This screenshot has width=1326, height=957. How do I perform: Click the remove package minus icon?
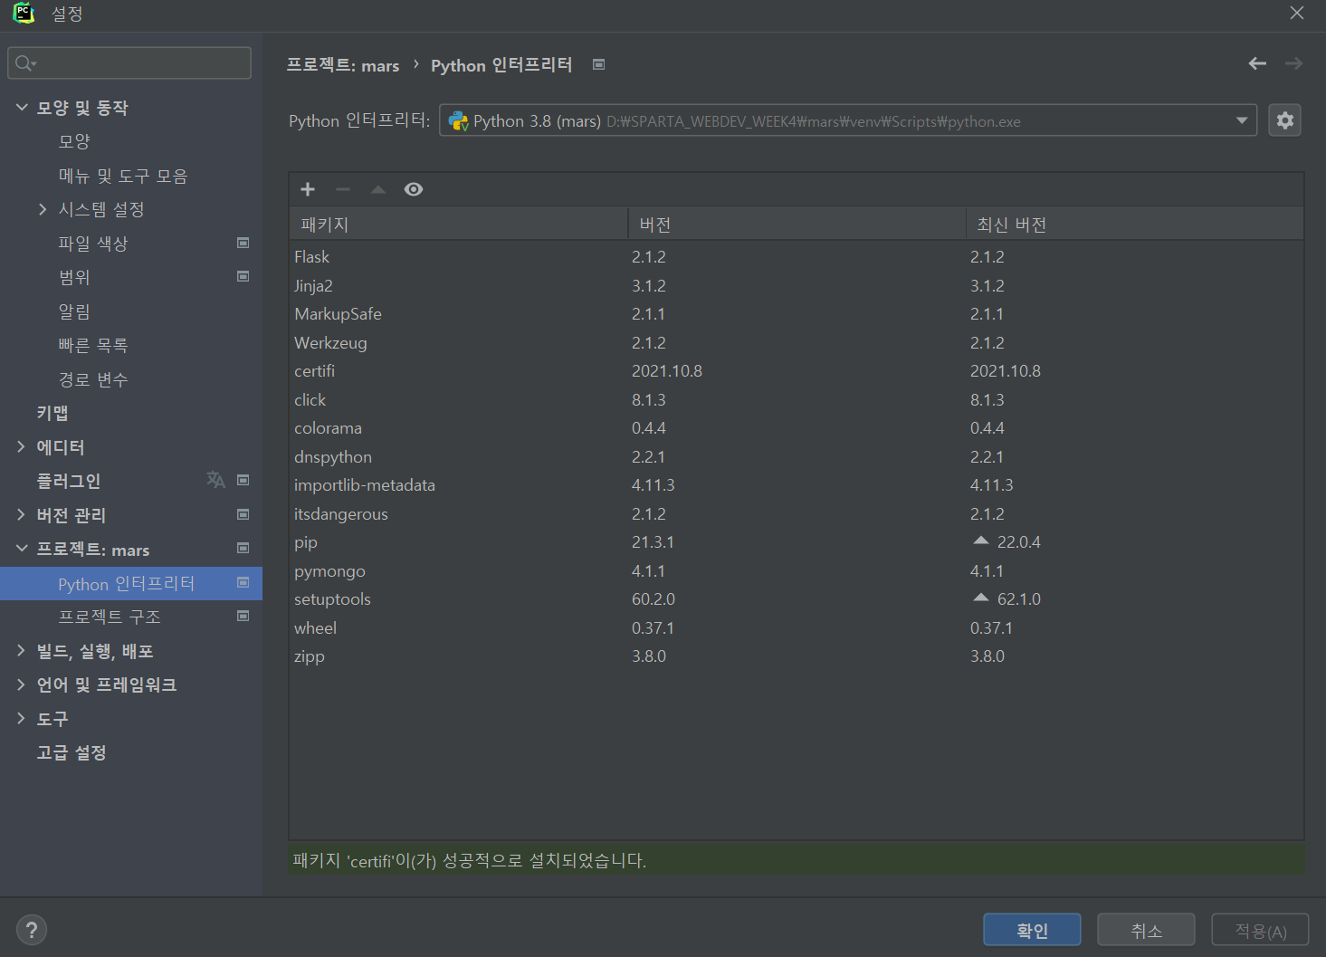click(343, 189)
